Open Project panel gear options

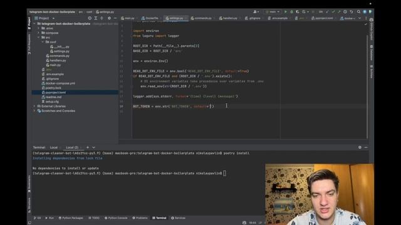[x=109, y=18]
